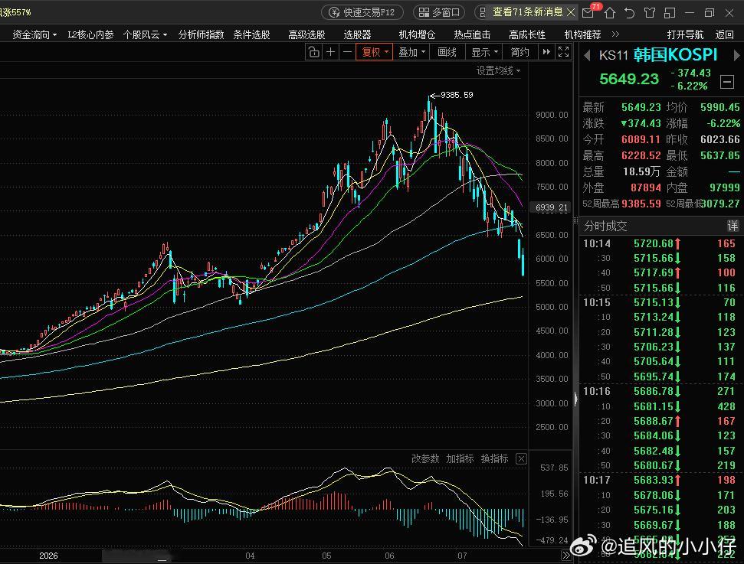Zoom in chart with plus icon
This screenshot has height=564, width=744.
(x=331, y=52)
